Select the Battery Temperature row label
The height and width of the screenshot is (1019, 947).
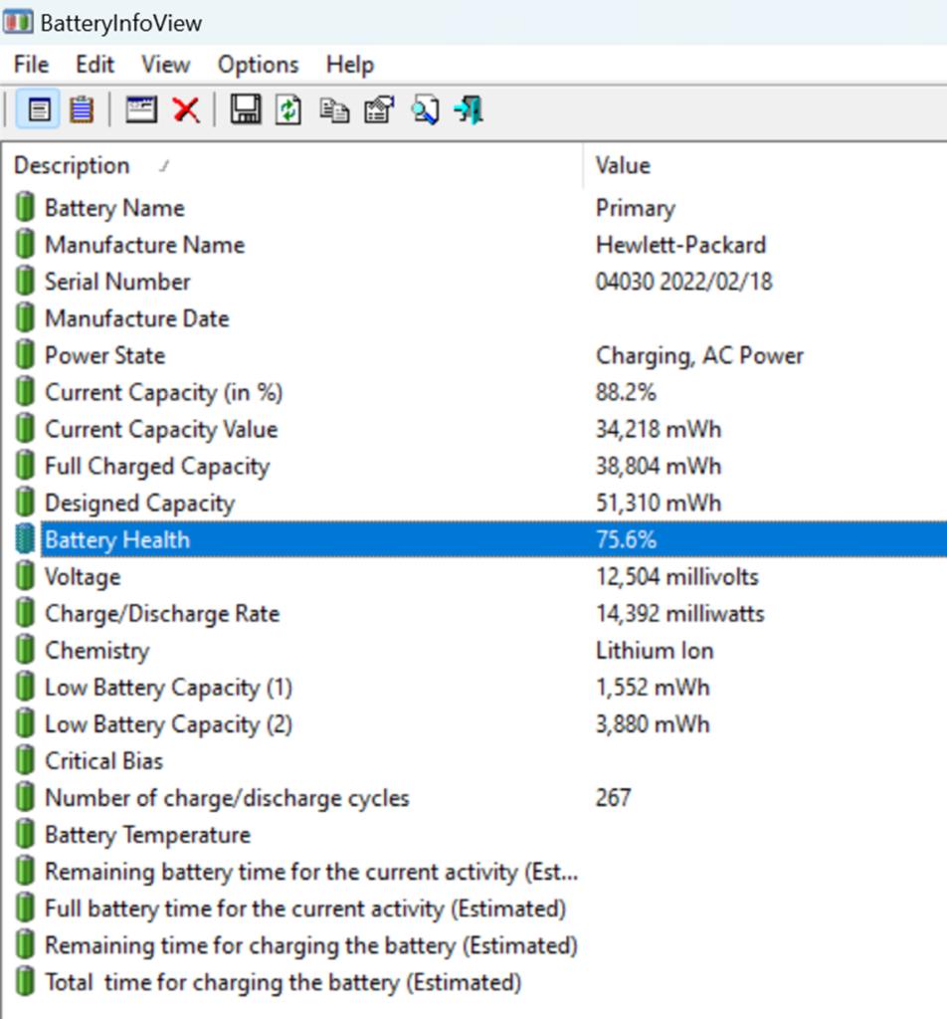pyautogui.click(x=147, y=835)
